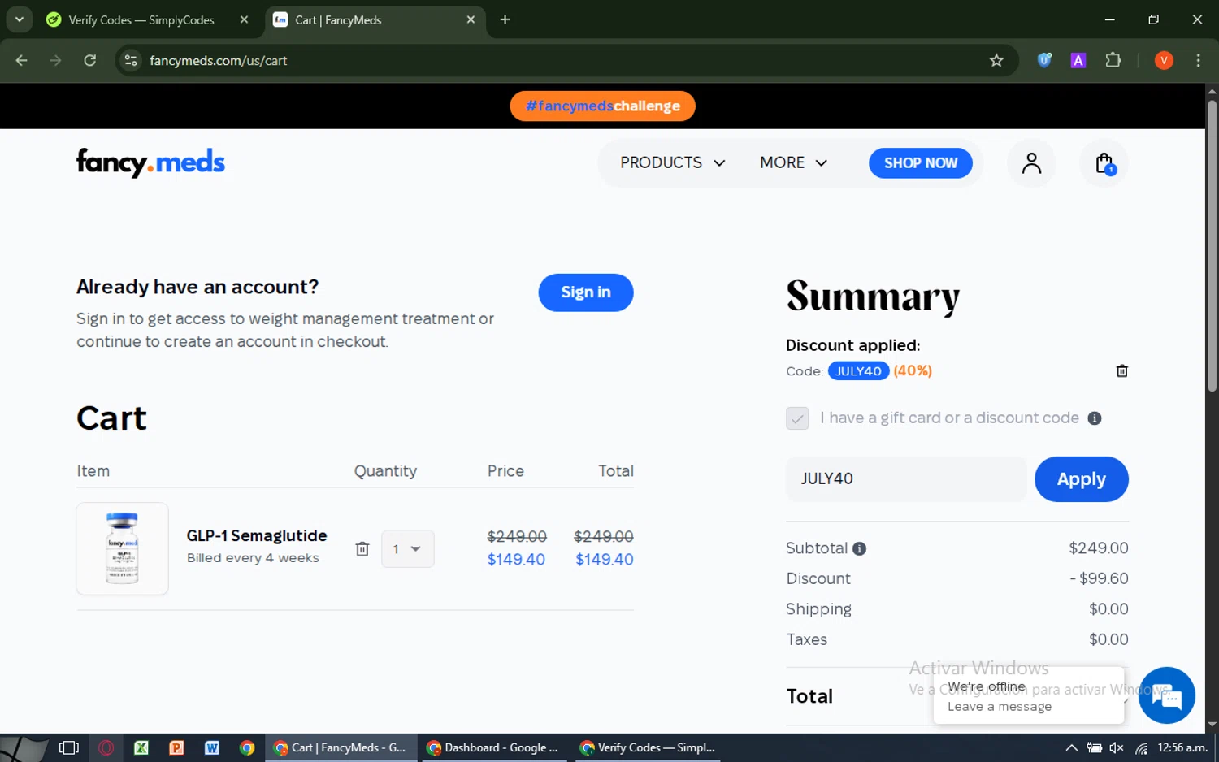Open the tab search dropdown arrow
The image size is (1219, 762).
point(20,19)
